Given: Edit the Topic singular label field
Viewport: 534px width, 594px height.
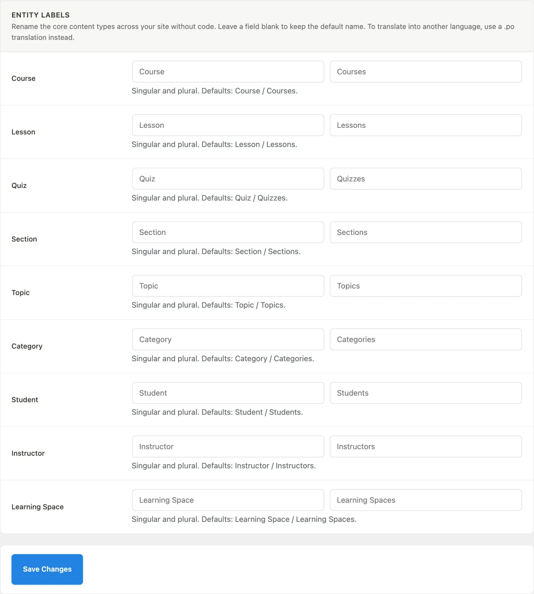Looking at the screenshot, I should tap(228, 286).
